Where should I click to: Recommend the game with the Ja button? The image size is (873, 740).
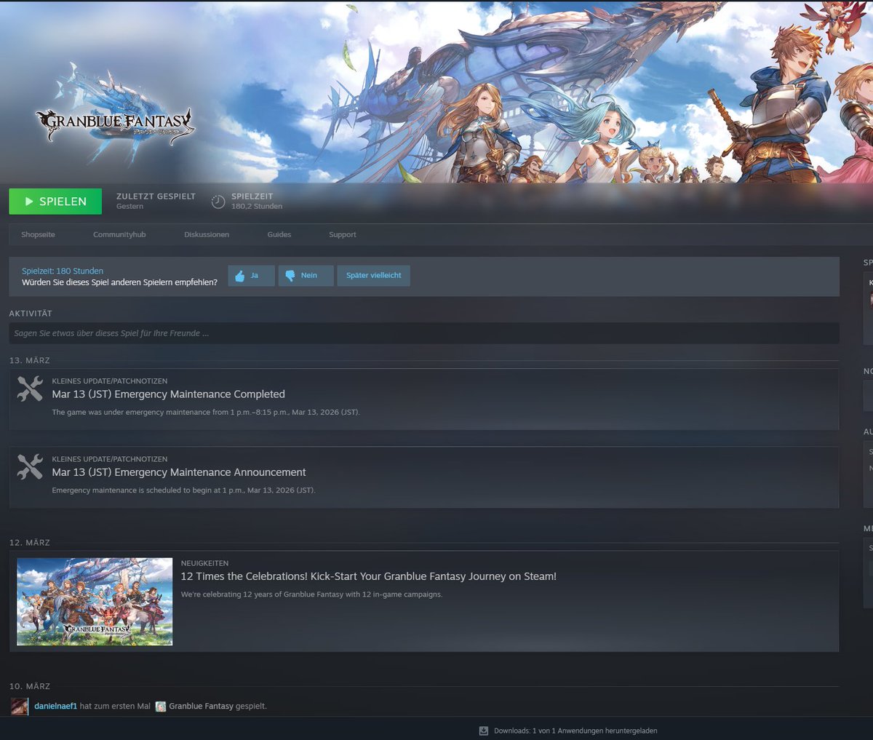point(252,276)
